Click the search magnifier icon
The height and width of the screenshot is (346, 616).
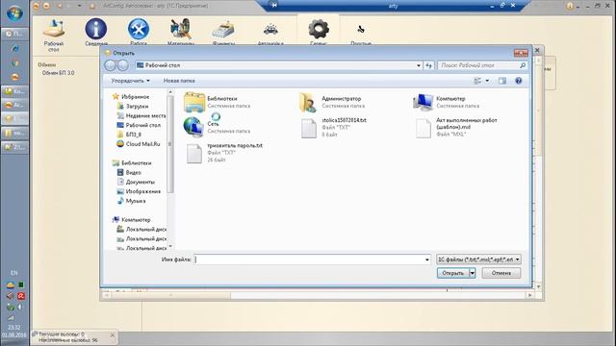coord(522,65)
